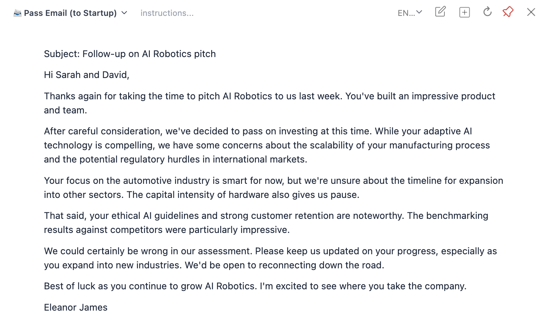
Task: Click the signature 'Eleanor James'
Action: click(x=75, y=307)
